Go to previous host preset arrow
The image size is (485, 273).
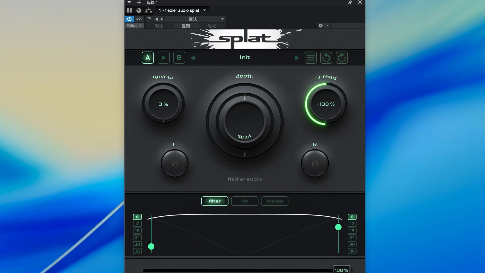click(x=156, y=19)
